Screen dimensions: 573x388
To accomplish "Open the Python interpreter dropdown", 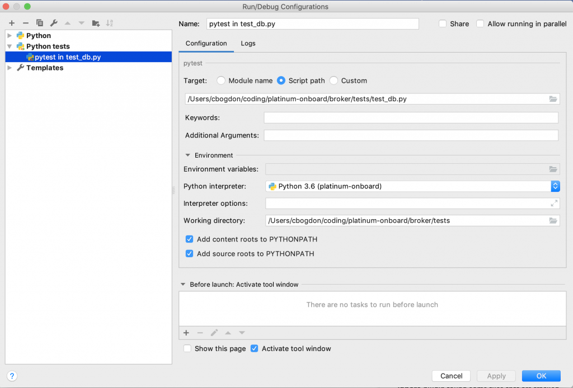I will (555, 186).
